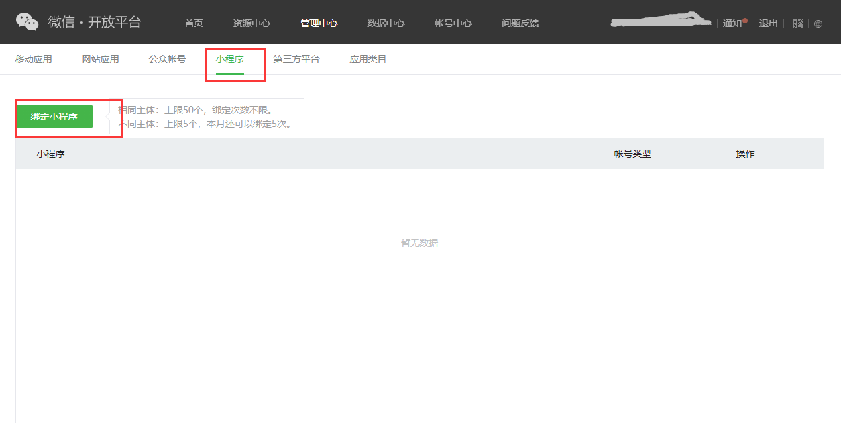Open the 应用类目 tab

368,59
